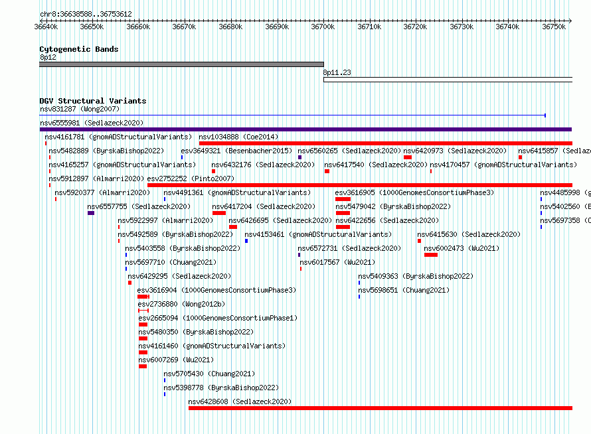
Task: Click the DGV Structural Variants track title
Action: (93, 101)
